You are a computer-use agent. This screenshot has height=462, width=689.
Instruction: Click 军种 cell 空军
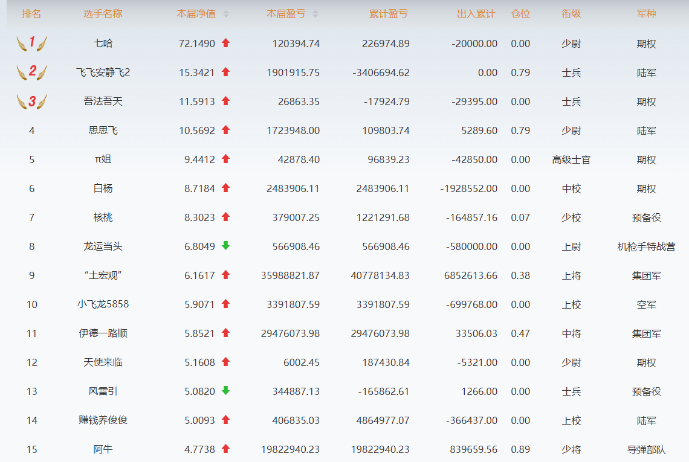(646, 304)
